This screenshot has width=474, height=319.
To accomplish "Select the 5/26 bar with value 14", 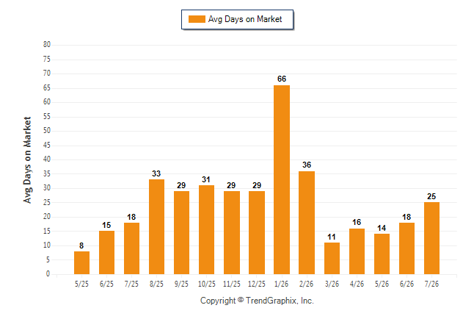I will (382, 254).
